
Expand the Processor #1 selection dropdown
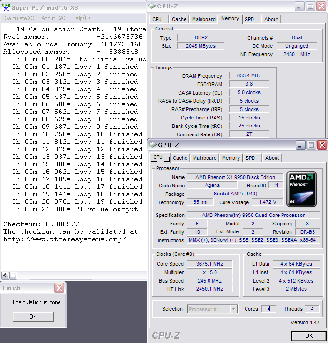pyautogui.click(x=233, y=309)
